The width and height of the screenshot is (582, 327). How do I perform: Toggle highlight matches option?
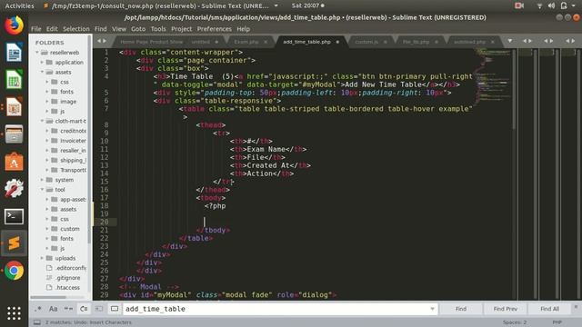coord(115,309)
